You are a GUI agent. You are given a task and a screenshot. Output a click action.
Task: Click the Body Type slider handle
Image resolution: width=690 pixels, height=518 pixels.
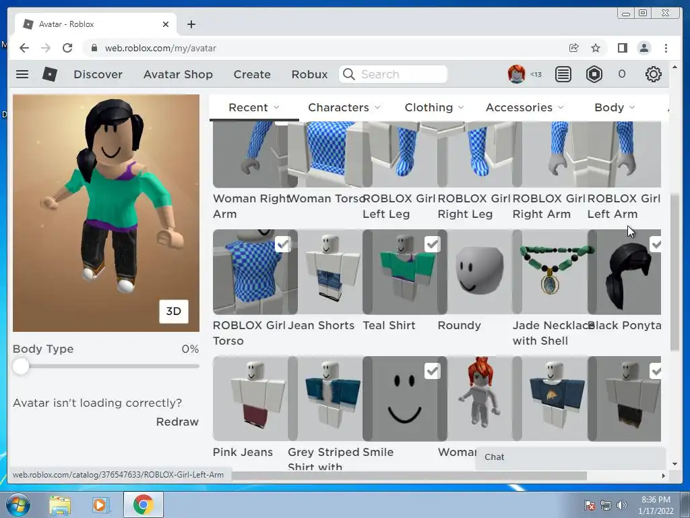[x=21, y=366]
